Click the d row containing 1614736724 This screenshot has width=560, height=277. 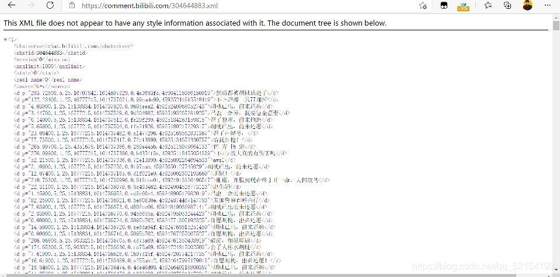point(144,220)
